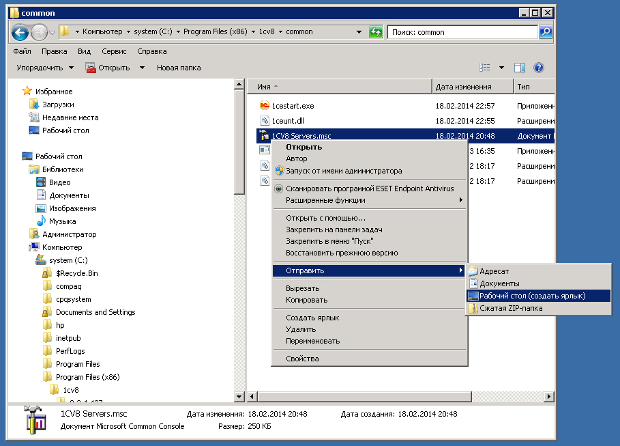Viewport: 620px width, 446px height.
Task: Toggle the preview pane icon
Action: click(x=520, y=68)
